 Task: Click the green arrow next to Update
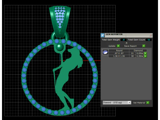pos(118,46)
